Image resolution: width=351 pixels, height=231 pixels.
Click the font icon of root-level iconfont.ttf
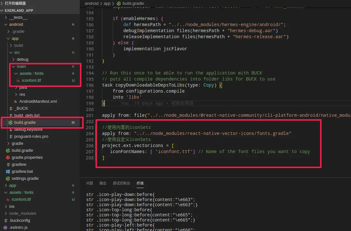[x=8, y=199]
